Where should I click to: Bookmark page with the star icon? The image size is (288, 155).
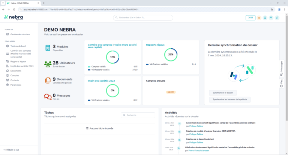[x=272, y=9]
